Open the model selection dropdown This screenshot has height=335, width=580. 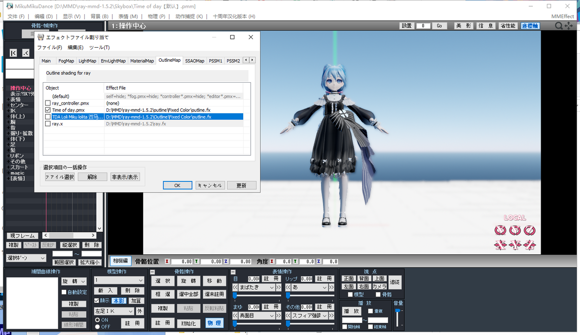[x=119, y=280]
